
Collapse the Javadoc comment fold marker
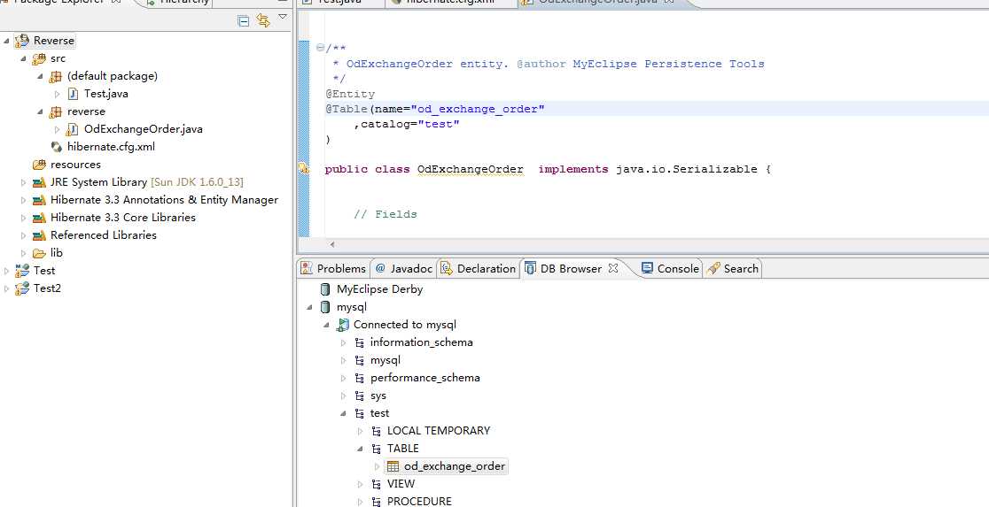(320, 48)
